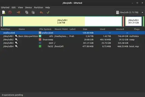Click the teal ntfs color swatch
Image resolution: width=145 pixels, height=97 pixels.
tap(40, 36)
